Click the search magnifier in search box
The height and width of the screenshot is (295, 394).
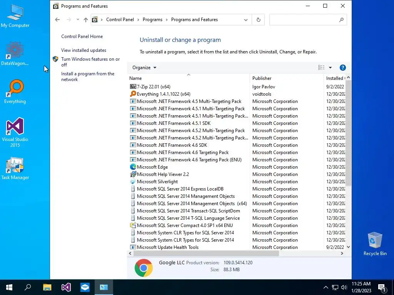click(x=341, y=20)
